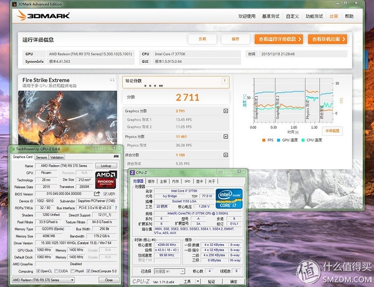
Task: Open the 缓存 tab in CPU-Z
Action: coord(151,181)
